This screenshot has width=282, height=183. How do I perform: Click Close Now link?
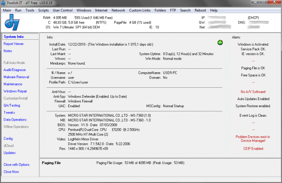click(11, 172)
